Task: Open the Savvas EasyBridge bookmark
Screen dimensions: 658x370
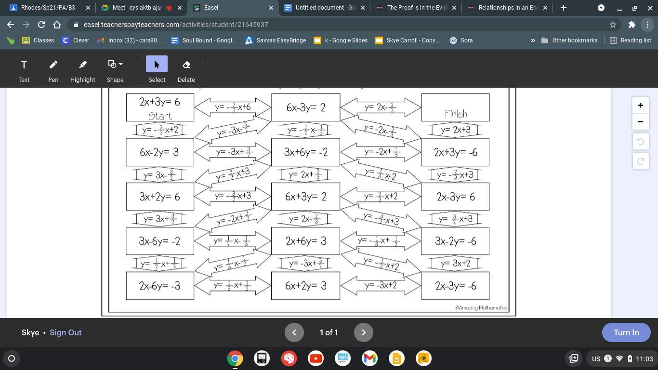Action: [x=276, y=40]
